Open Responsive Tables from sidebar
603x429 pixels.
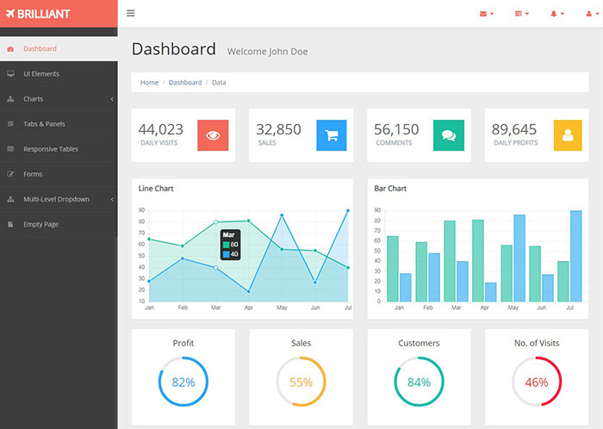tap(51, 149)
